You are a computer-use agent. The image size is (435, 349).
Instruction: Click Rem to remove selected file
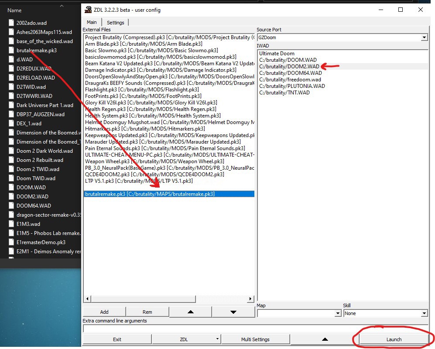[x=147, y=312]
